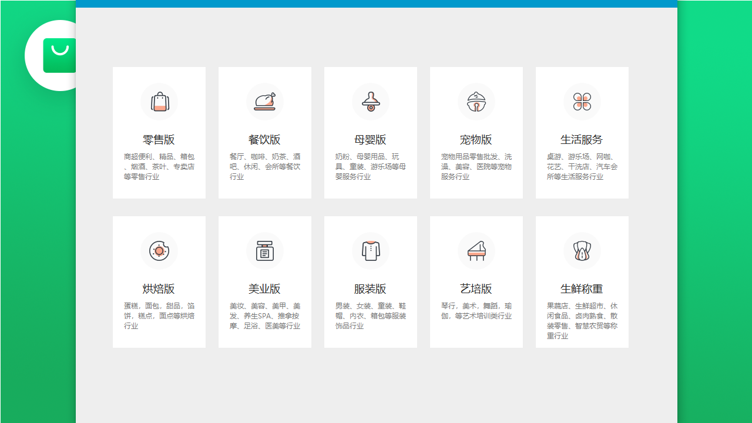Click the donut icon for 烘焙版

pyautogui.click(x=159, y=251)
